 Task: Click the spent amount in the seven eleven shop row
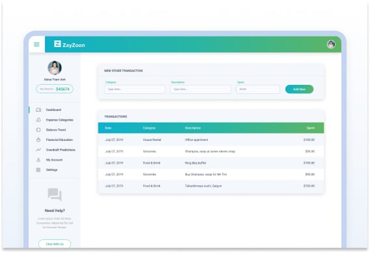coord(310,151)
